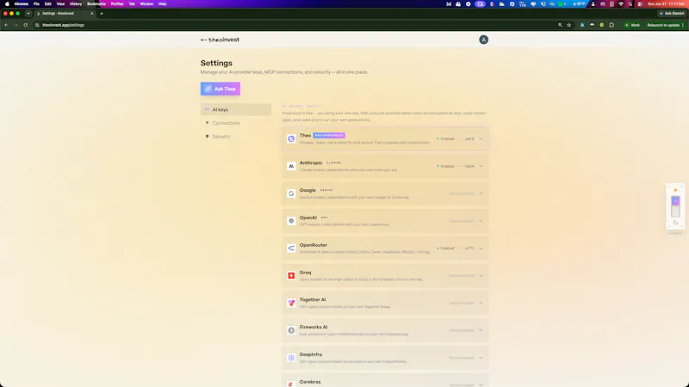
Task: Click the Ask Theo button
Action: pyautogui.click(x=220, y=89)
